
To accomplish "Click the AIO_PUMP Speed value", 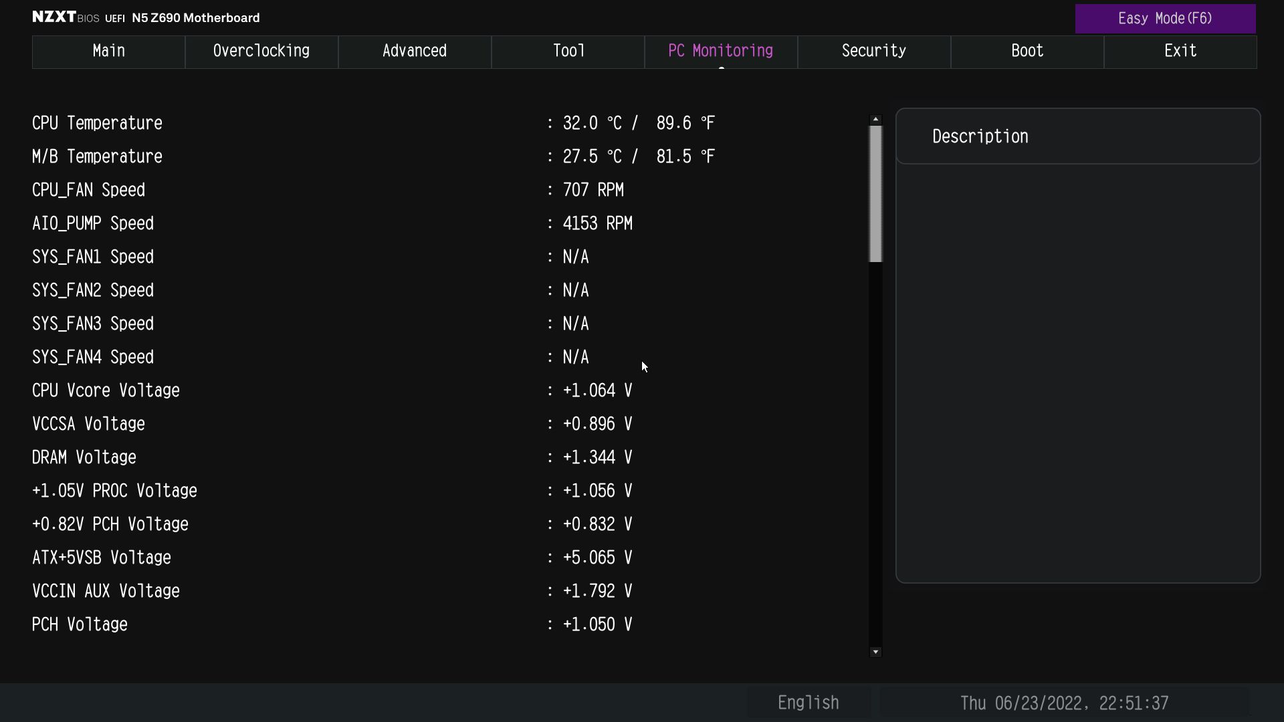I will coord(597,224).
